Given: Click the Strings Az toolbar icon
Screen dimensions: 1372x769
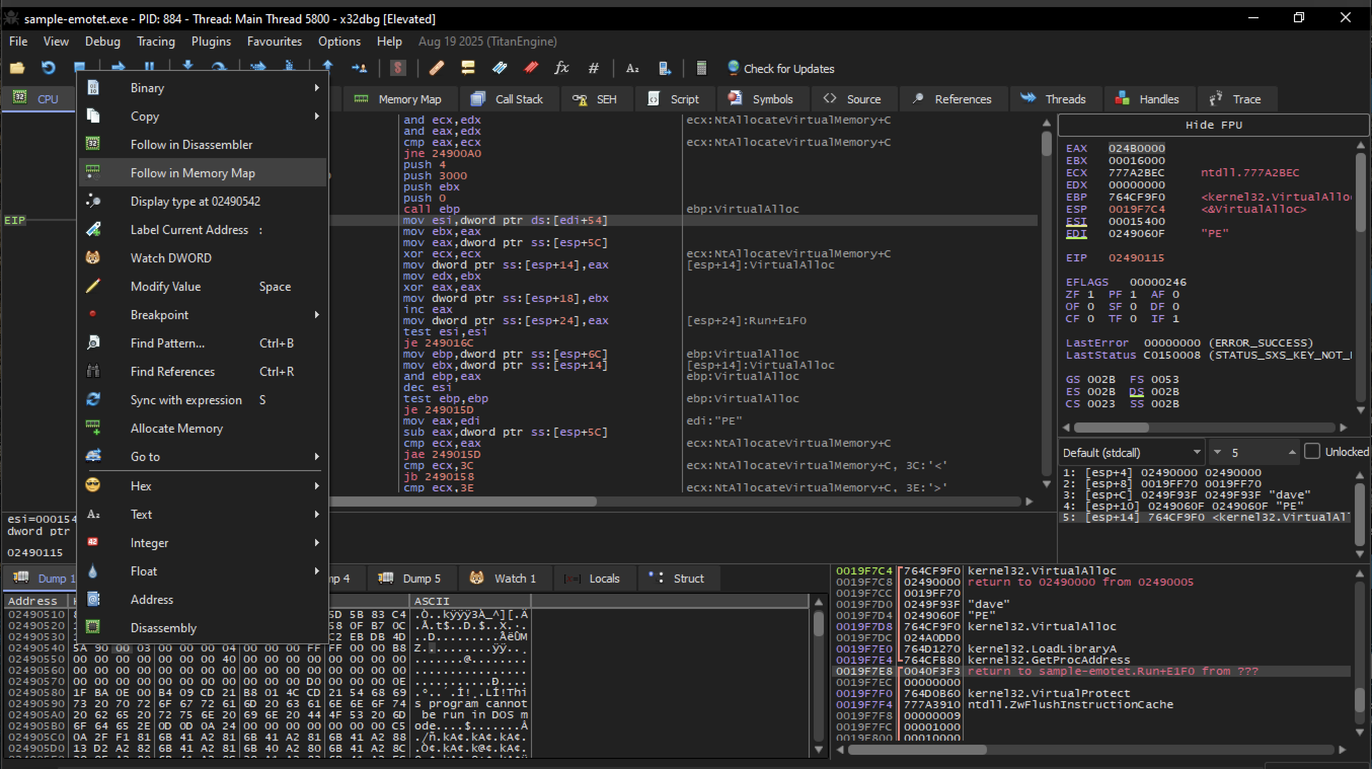Looking at the screenshot, I should click(632, 68).
